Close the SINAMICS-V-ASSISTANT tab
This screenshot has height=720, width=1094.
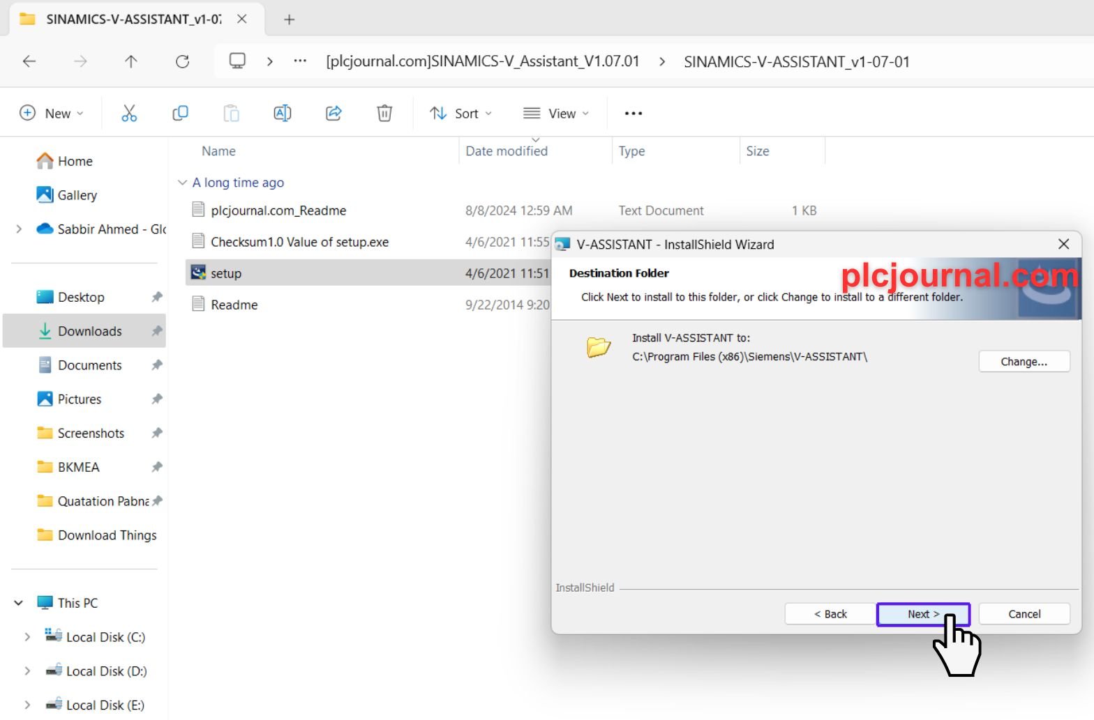click(x=242, y=19)
